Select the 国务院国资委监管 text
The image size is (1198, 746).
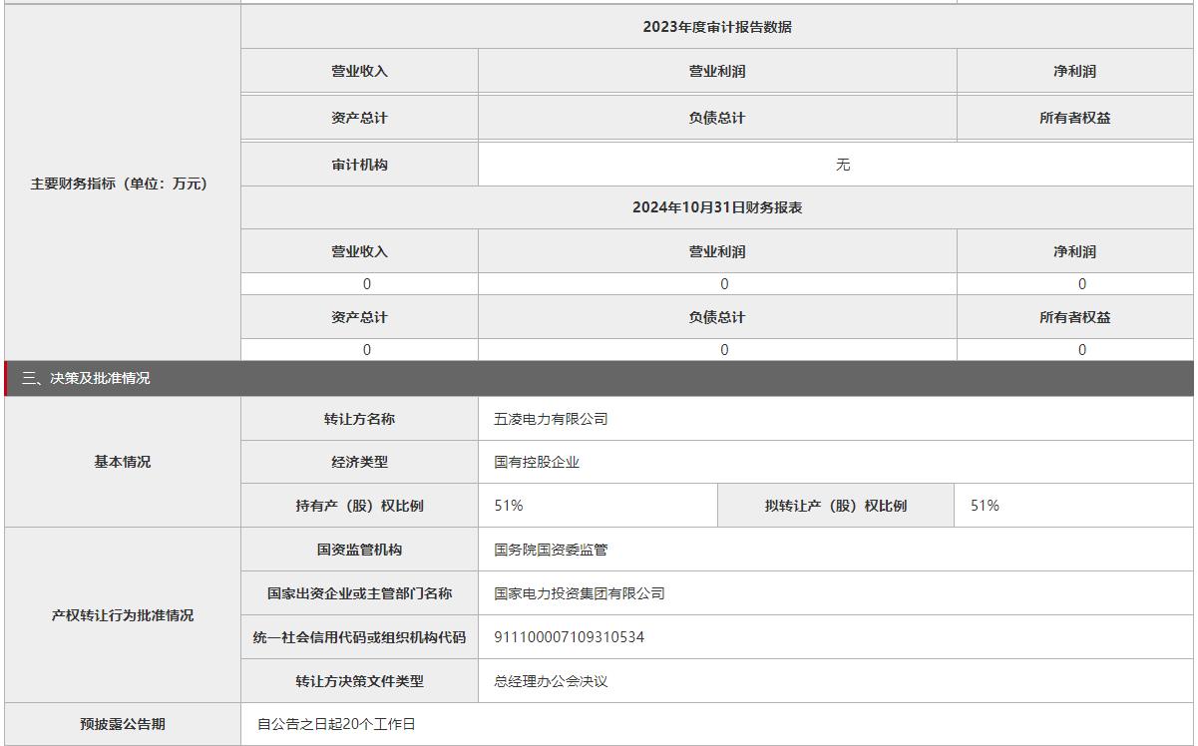tap(551, 550)
